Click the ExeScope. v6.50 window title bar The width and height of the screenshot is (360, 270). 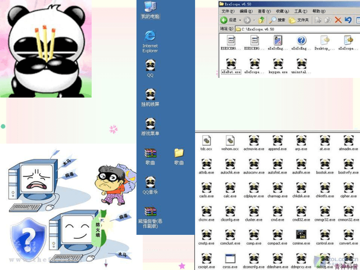click(289, 4)
